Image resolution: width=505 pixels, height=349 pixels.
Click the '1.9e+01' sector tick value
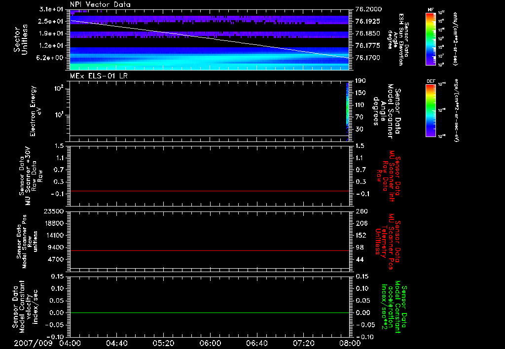point(51,34)
